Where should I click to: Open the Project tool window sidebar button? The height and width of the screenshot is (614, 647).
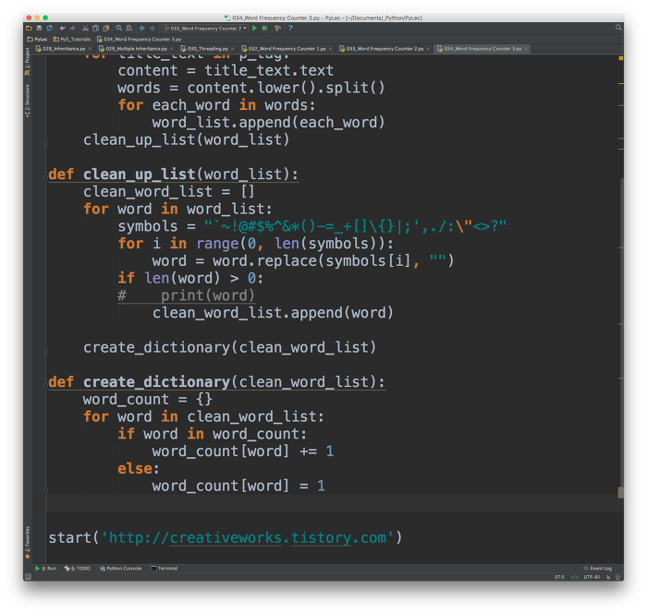pos(27,62)
